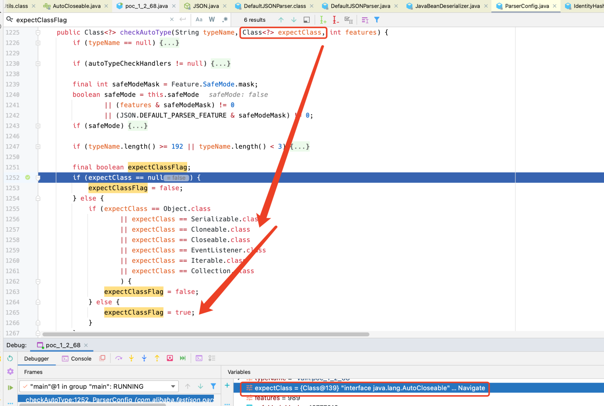This screenshot has height=406, width=604.
Task: Click Drop Frame button
Action: (170, 358)
